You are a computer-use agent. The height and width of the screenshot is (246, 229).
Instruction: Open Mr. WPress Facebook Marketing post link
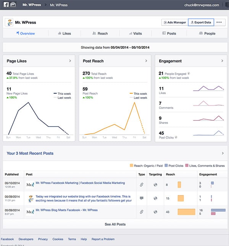tap(80, 183)
